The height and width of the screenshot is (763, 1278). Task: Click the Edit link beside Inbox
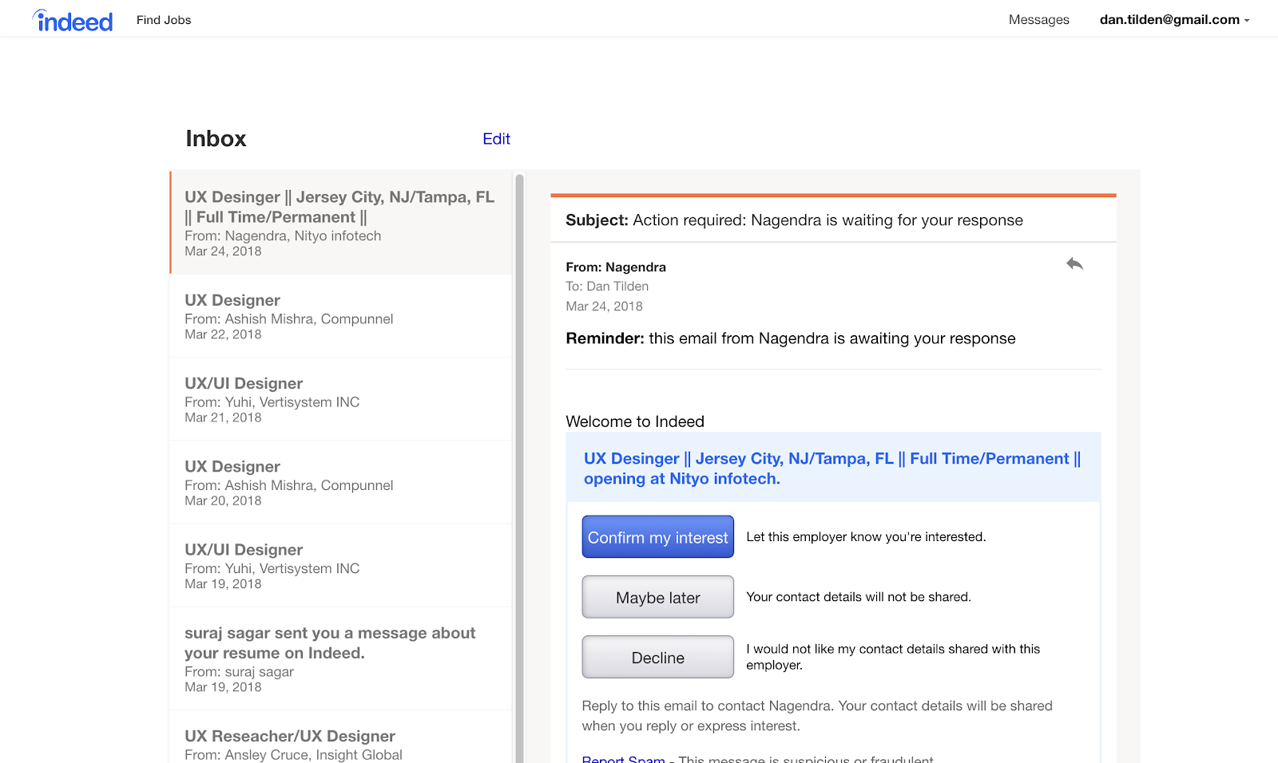coord(496,139)
